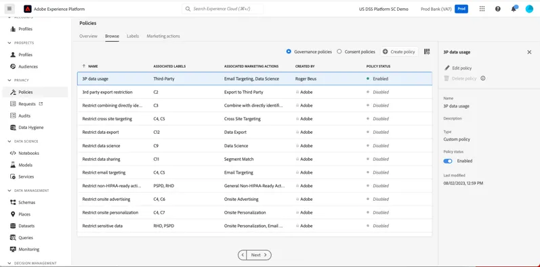Switch to the Overview tab

89,36
